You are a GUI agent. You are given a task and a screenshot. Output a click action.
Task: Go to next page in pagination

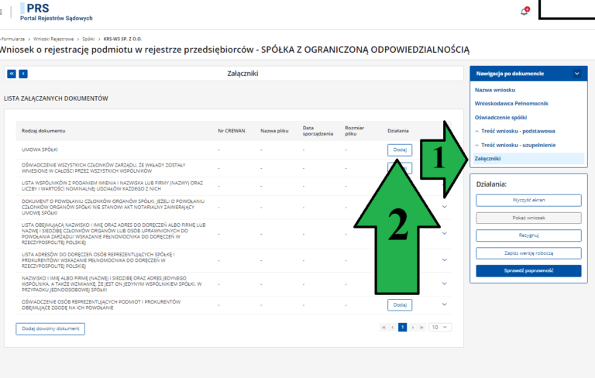412,327
